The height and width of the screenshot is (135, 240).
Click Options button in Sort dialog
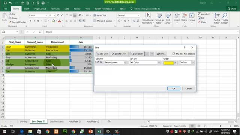pyautogui.click(x=161, y=54)
